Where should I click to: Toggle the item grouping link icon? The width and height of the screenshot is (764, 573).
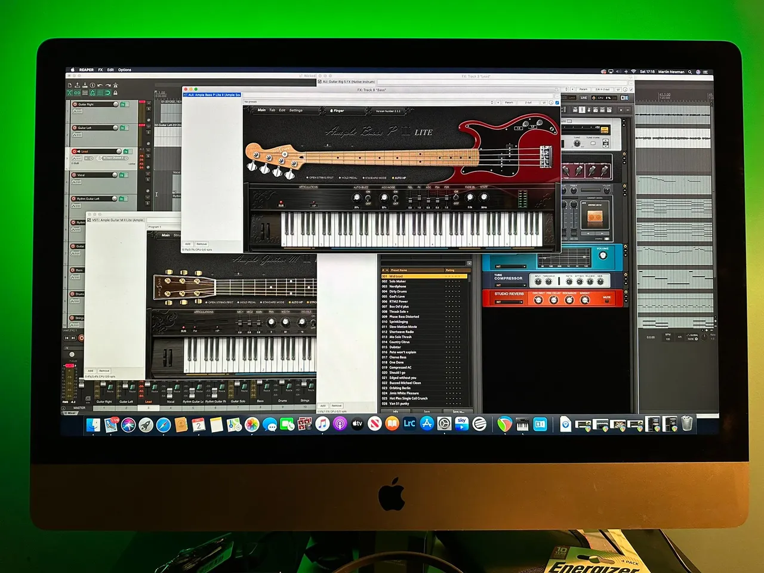tap(77, 93)
